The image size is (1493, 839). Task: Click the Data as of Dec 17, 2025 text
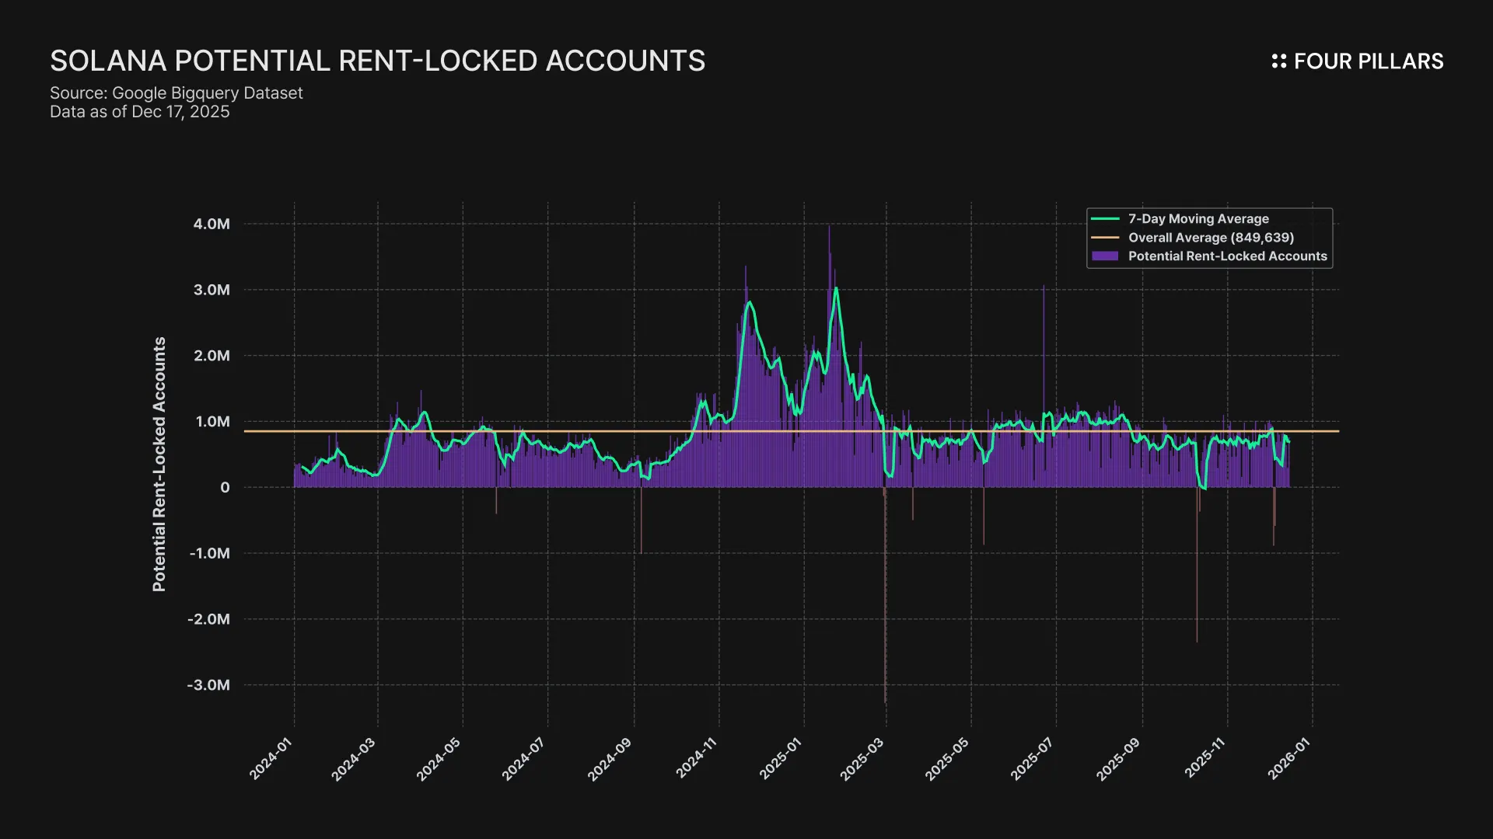tap(139, 112)
